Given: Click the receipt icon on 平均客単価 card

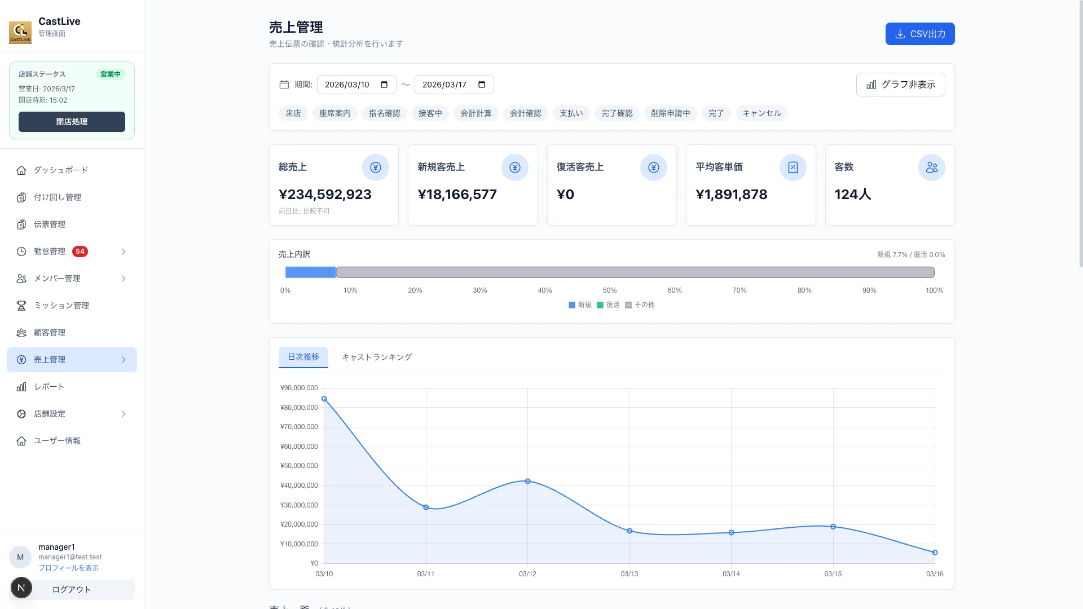Looking at the screenshot, I should (793, 167).
